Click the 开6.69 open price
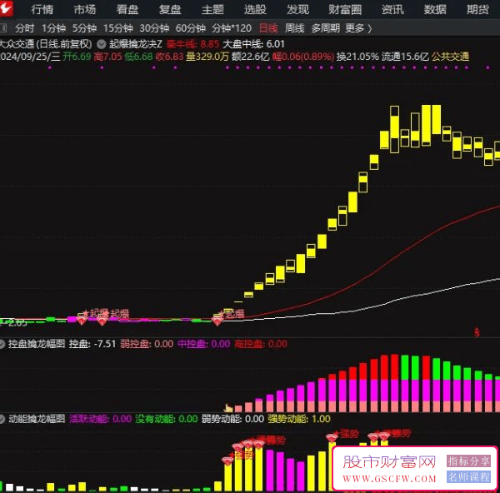The width and height of the screenshot is (500, 493). coord(77,57)
